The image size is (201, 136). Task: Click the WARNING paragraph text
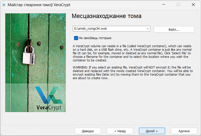(133, 73)
